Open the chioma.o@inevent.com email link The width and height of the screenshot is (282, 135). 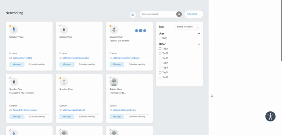[124, 110]
